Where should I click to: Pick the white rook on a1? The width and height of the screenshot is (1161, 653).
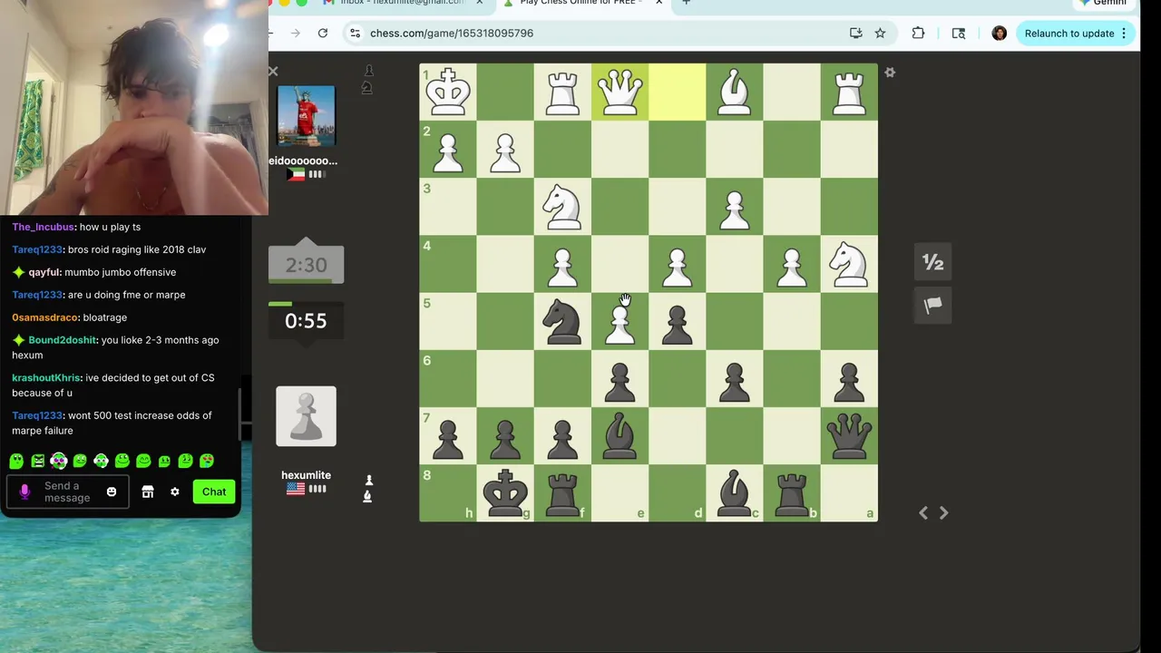[849, 92]
